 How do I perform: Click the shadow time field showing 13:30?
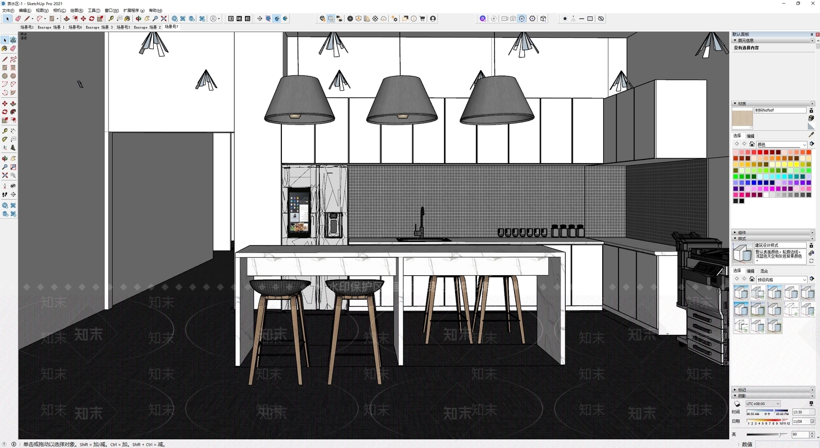click(804, 412)
